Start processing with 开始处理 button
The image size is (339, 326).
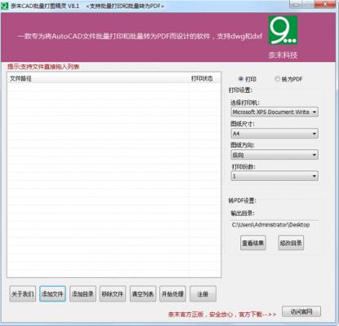(173, 293)
